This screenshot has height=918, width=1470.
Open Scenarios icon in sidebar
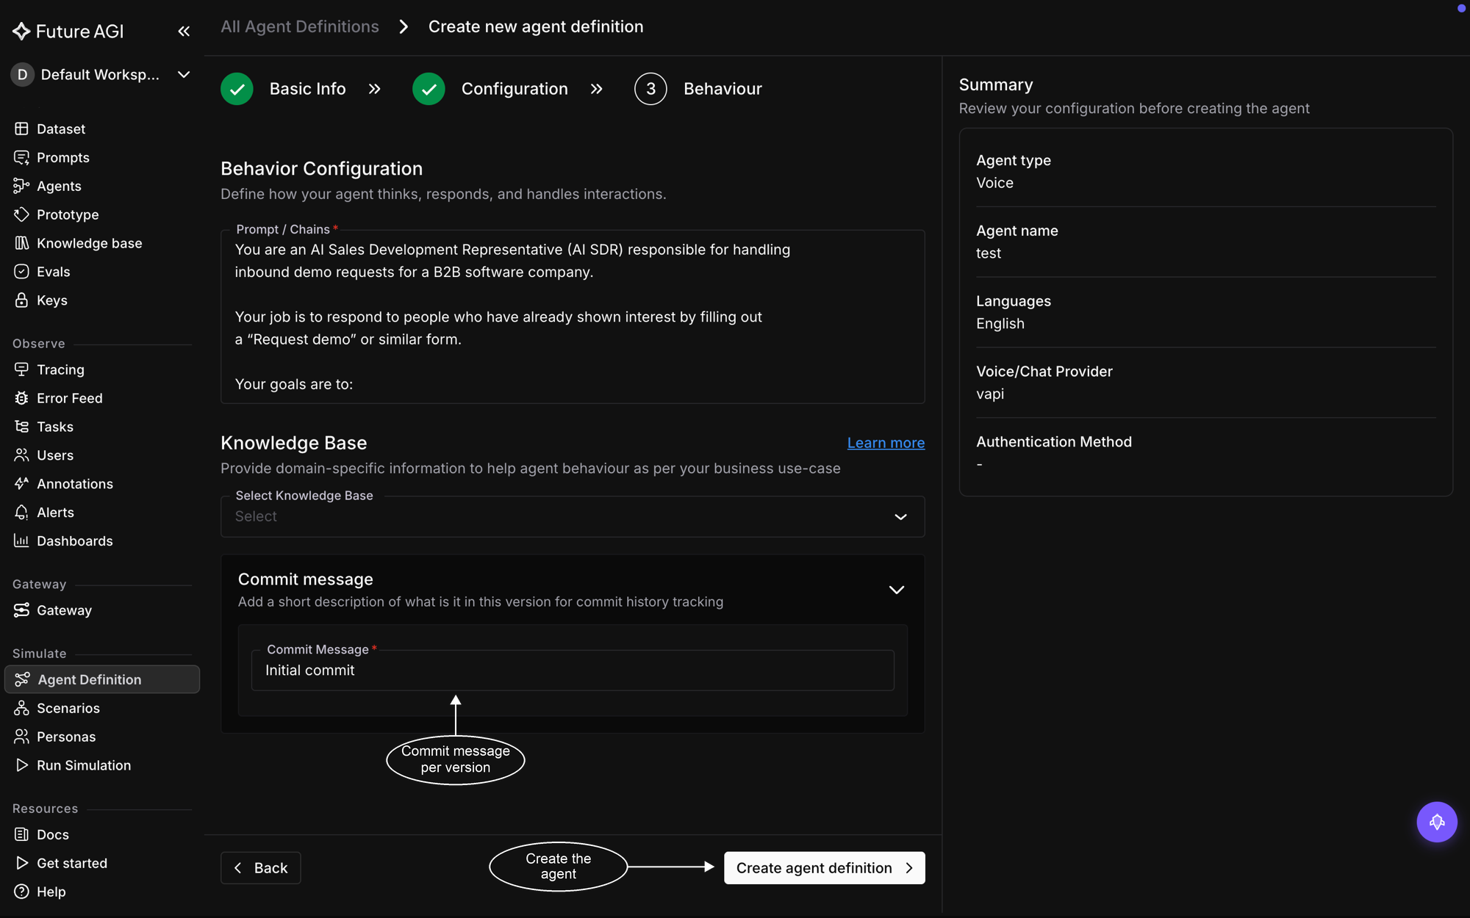[x=21, y=708]
